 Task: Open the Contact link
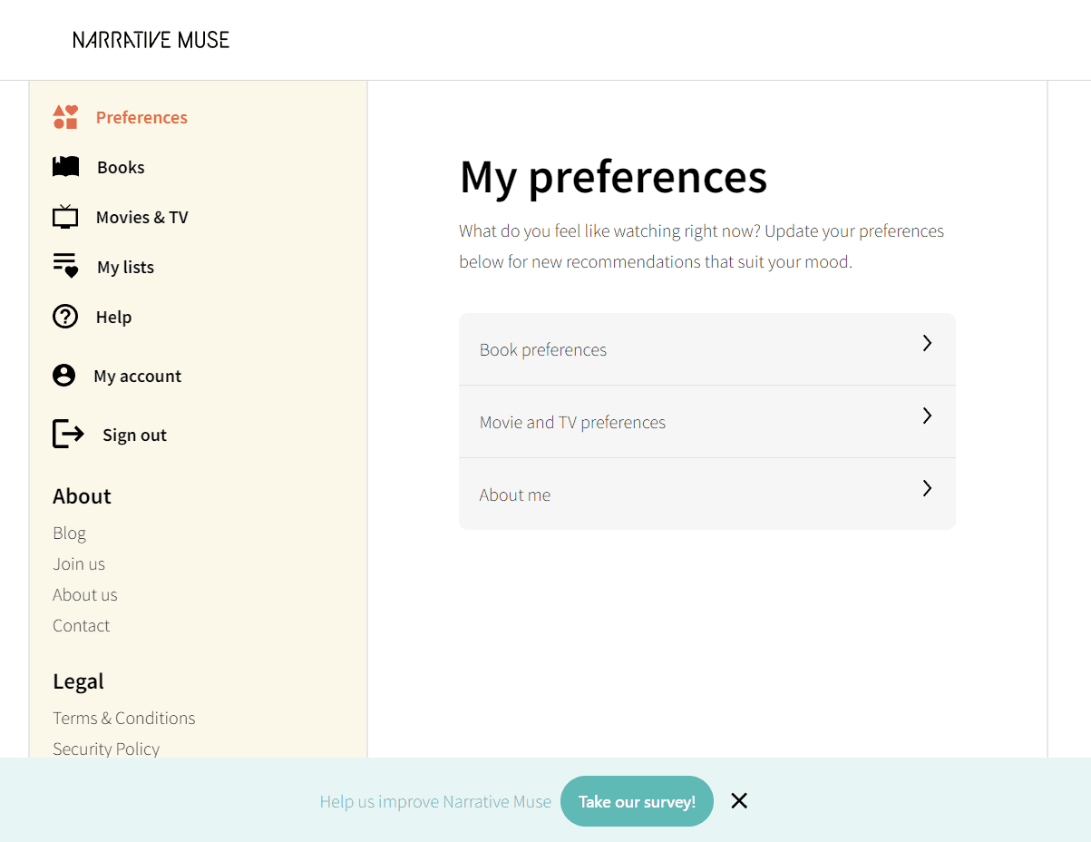tap(82, 625)
